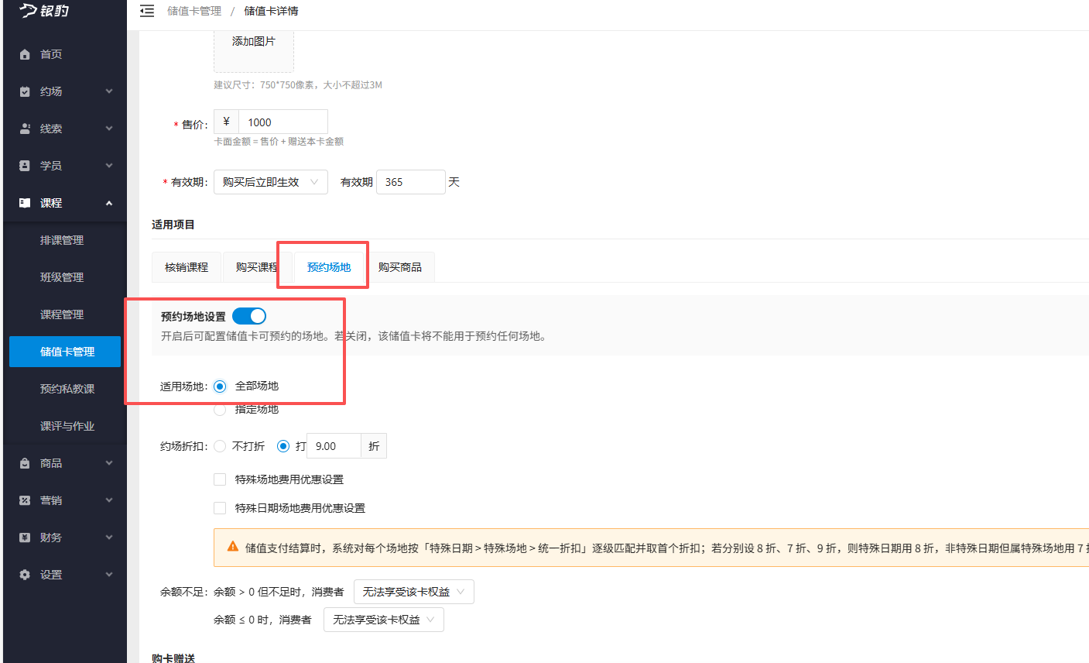
Task: Click the 添加图片 upload button
Action: pos(253,43)
